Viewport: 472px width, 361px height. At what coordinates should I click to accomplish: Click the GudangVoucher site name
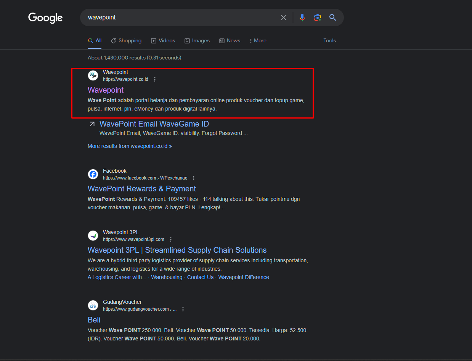coord(122,302)
